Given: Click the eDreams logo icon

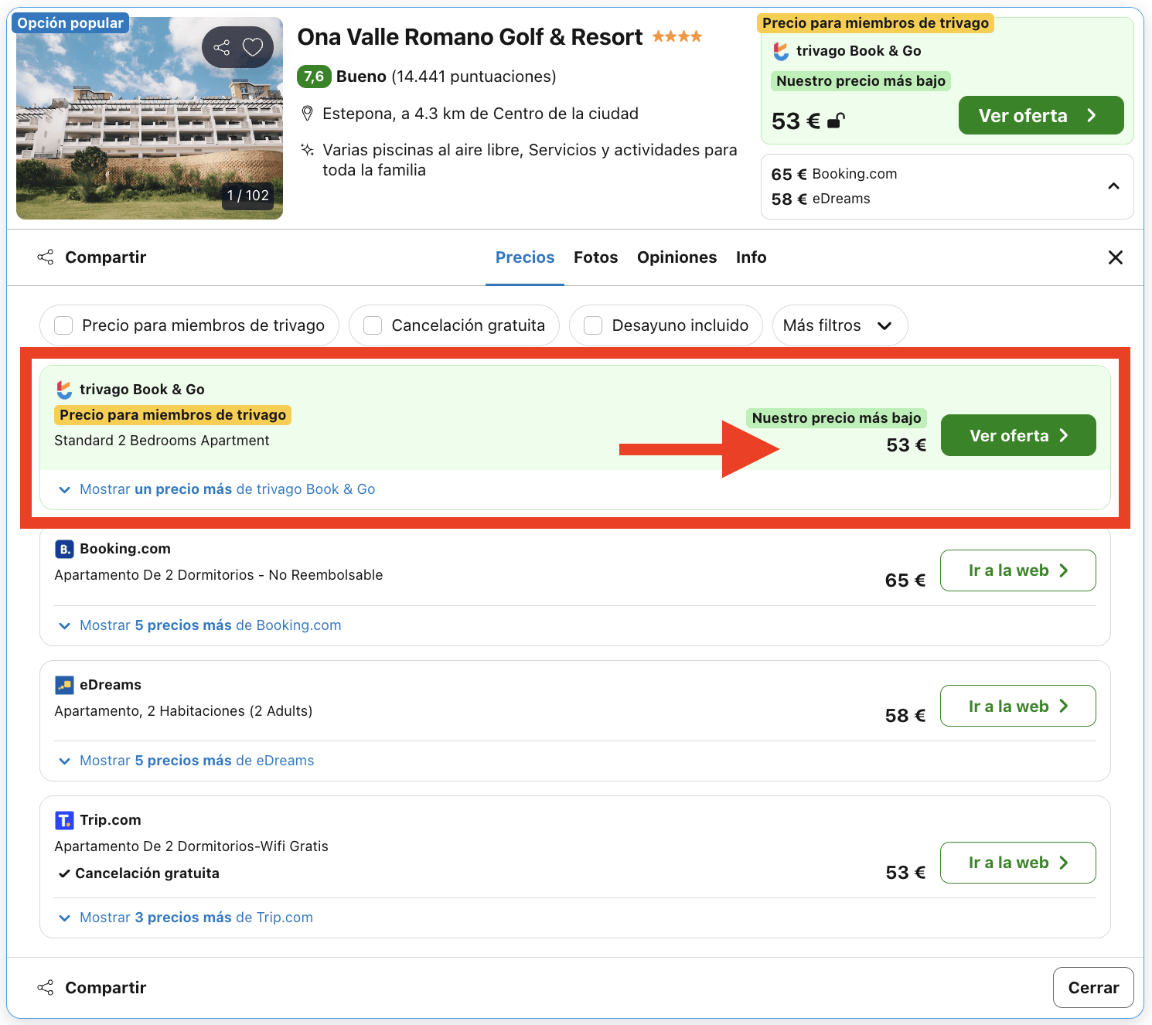Looking at the screenshot, I should pyautogui.click(x=64, y=684).
